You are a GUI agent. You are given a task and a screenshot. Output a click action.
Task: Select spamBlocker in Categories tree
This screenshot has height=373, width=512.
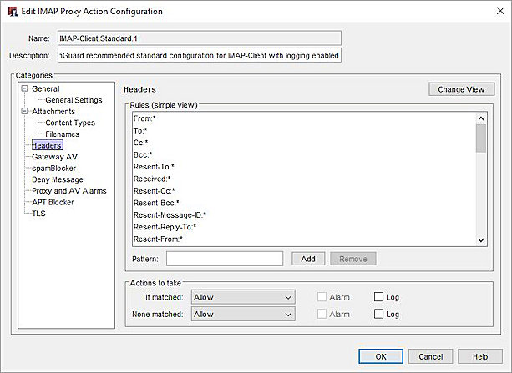coord(53,168)
